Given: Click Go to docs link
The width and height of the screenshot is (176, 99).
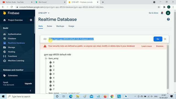Looking at the screenshot, I should click(153, 13).
